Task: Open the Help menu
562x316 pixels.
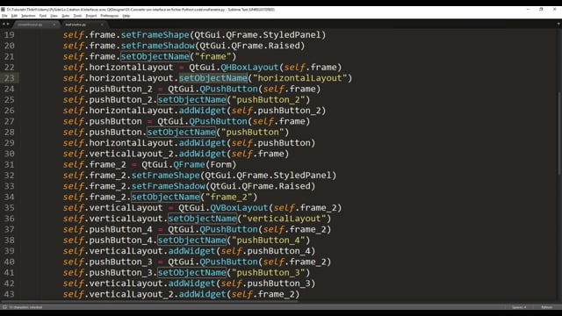Action: 126,16
